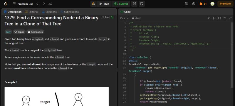
Task: Toggle the Auto lock setting
Action: pyautogui.click(x=137, y=18)
